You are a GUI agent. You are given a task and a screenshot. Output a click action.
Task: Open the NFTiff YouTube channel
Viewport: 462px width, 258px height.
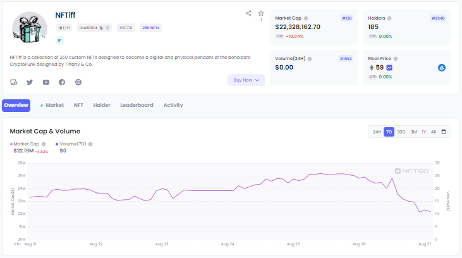(46, 82)
